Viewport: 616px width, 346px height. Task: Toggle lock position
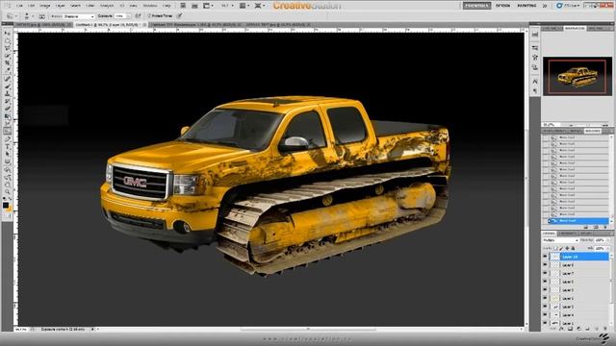[x=567, y=248]
